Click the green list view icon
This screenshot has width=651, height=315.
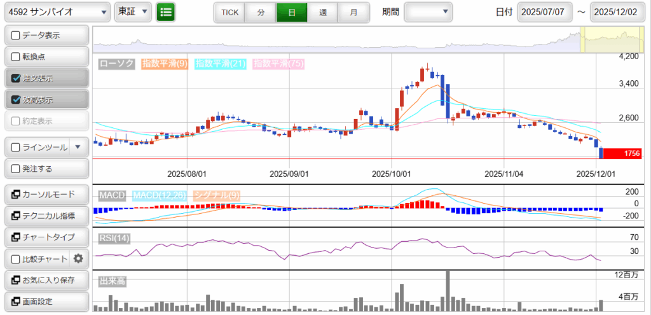(166, 12)
